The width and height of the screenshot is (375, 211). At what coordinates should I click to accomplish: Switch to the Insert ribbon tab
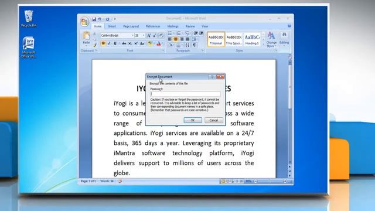coord(112,26)
